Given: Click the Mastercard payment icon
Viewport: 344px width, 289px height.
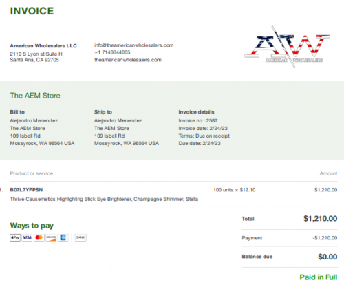Looking at the screenshot, I should pos(39,237).
